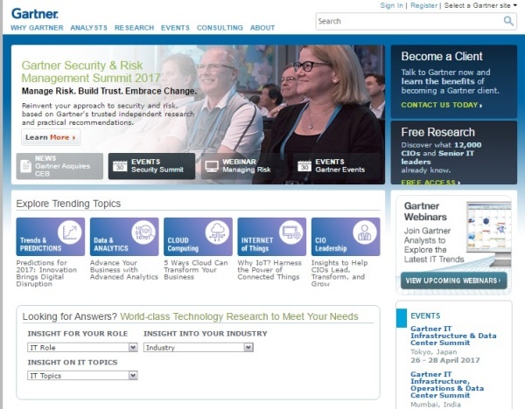
Task: Select the Events Gartner Events tab
Action: coord(336,166)
